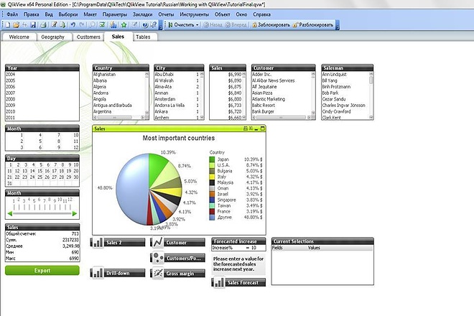Select Asian Pizza in the Customer list

tap(282, 93)
